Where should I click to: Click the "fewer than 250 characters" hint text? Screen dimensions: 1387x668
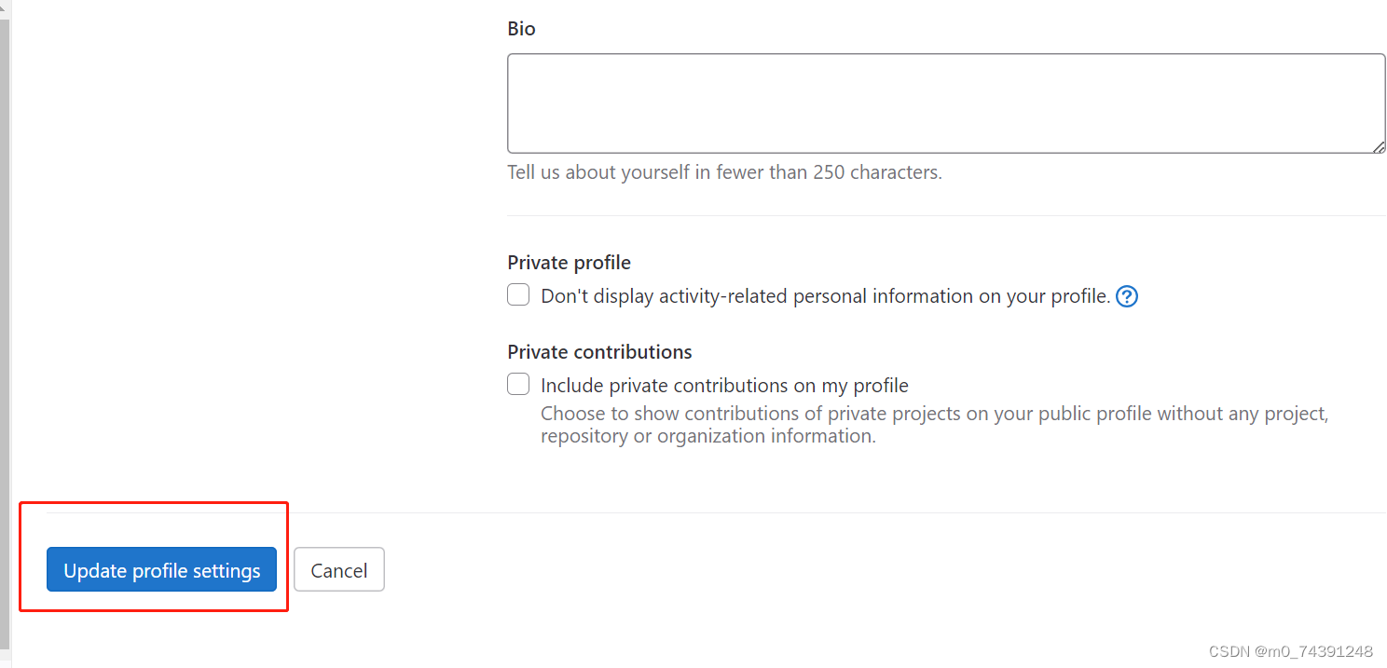(724, 172)
